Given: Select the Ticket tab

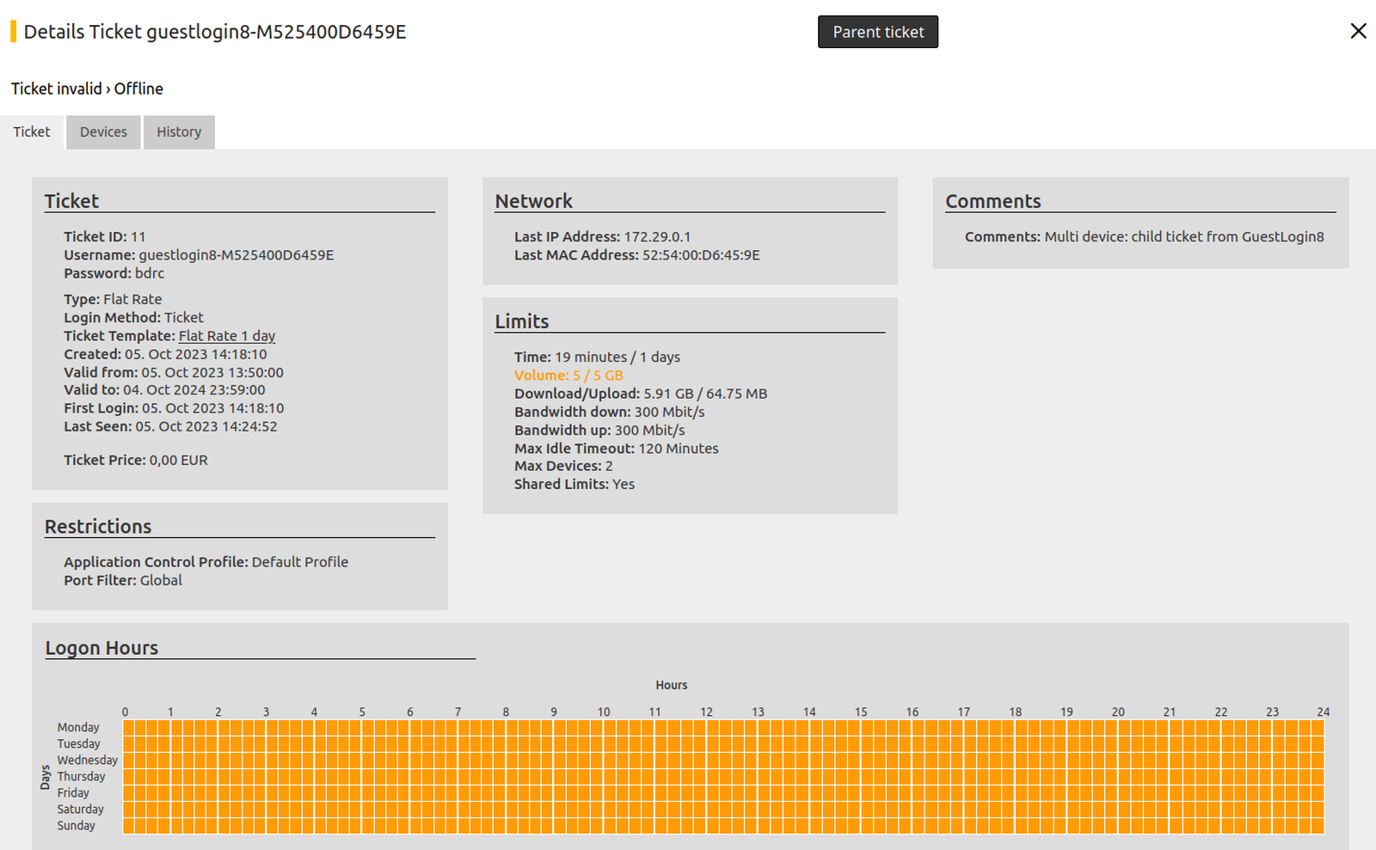Looking at the screenshot, I should click(32, 131).
